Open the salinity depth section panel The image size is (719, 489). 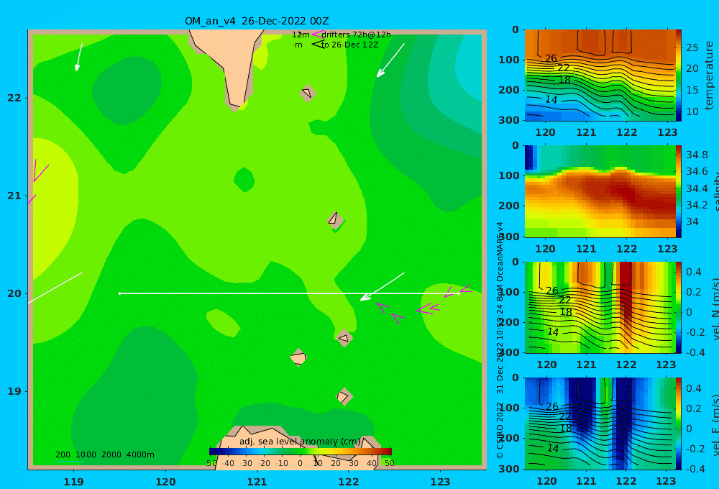pos(600,191)
